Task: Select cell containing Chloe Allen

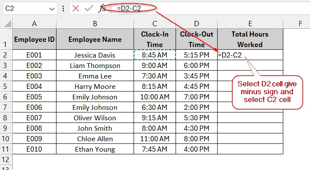Action: (x=95, y=139)
